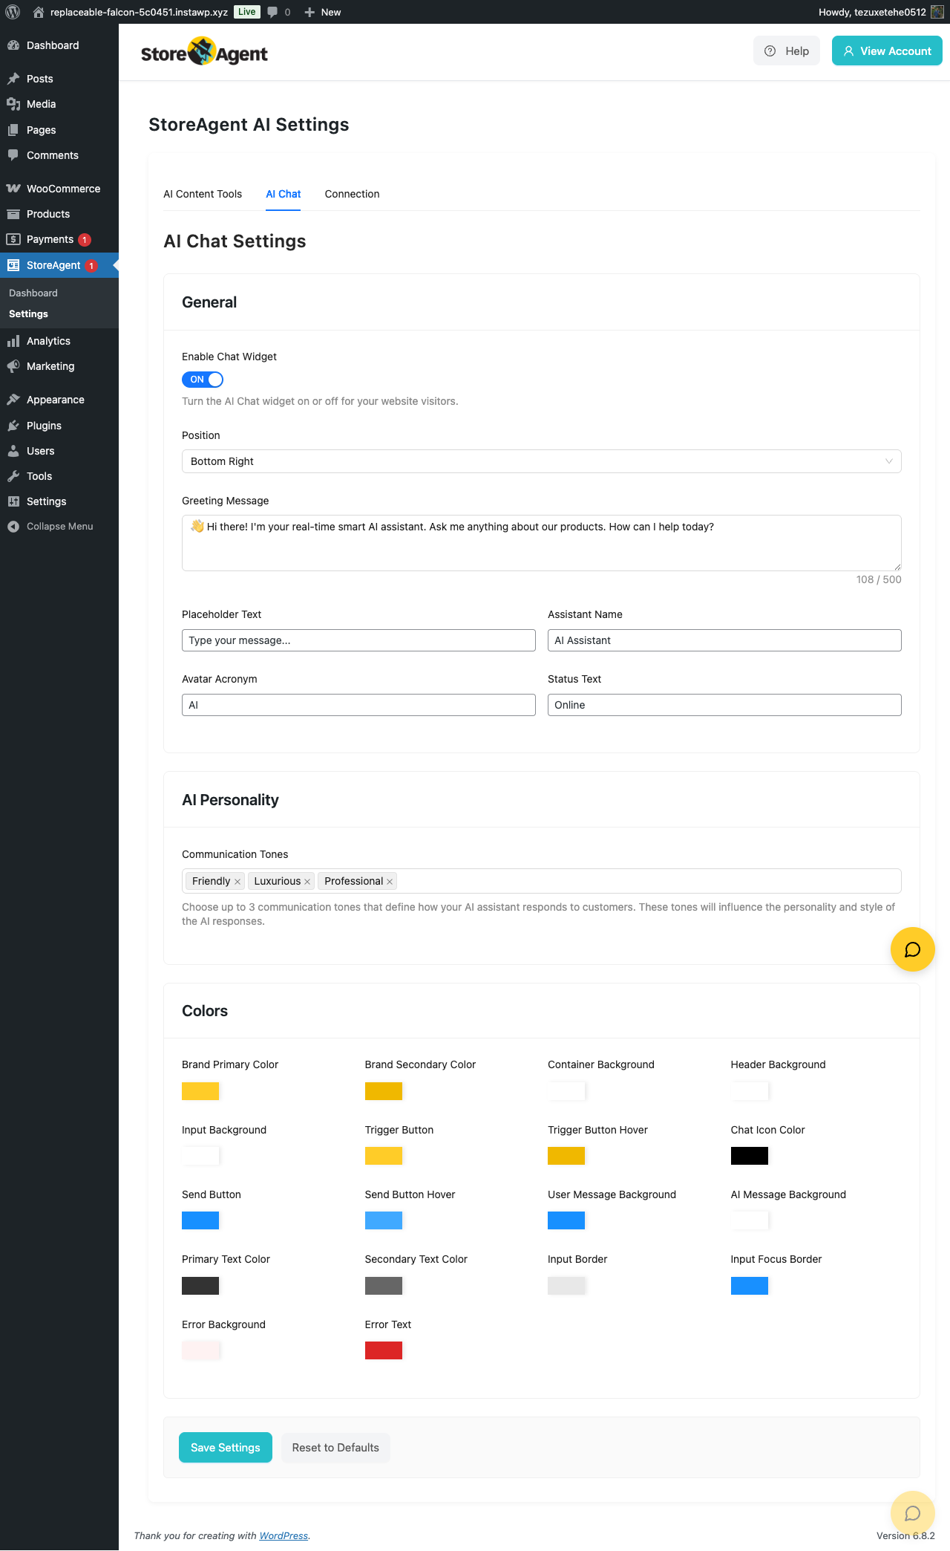The width and height of the screenshot is (950, 1551).
Task: Click the Avatar Acronym input field
Action: pyautogui.click(x=358, y=705)
